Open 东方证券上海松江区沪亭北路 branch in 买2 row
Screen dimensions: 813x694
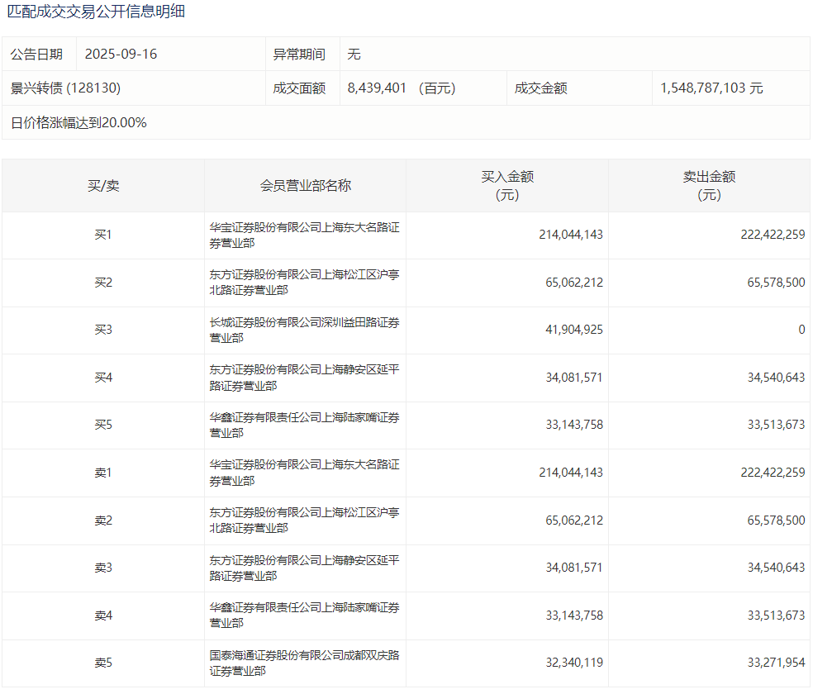point(304,283)
